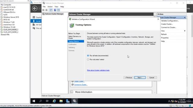
Task: Close the Validate a Configuration Wizard dialog
Action: pyautogui.click(x=158, y=19)
